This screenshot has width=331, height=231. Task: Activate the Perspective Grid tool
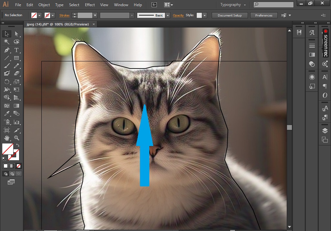16,97
